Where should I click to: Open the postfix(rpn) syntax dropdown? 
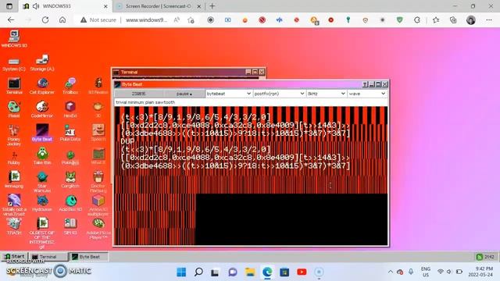pyautogui.click(x=279, y=94)
